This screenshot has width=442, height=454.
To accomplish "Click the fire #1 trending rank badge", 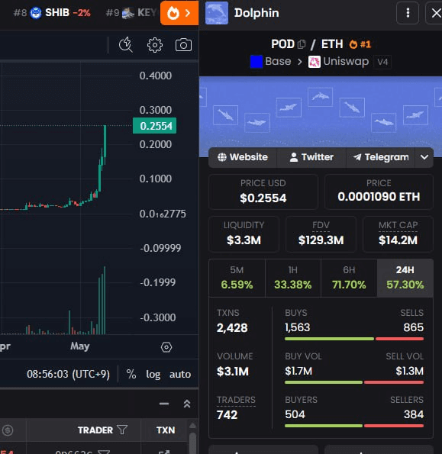I will (360, 44).
